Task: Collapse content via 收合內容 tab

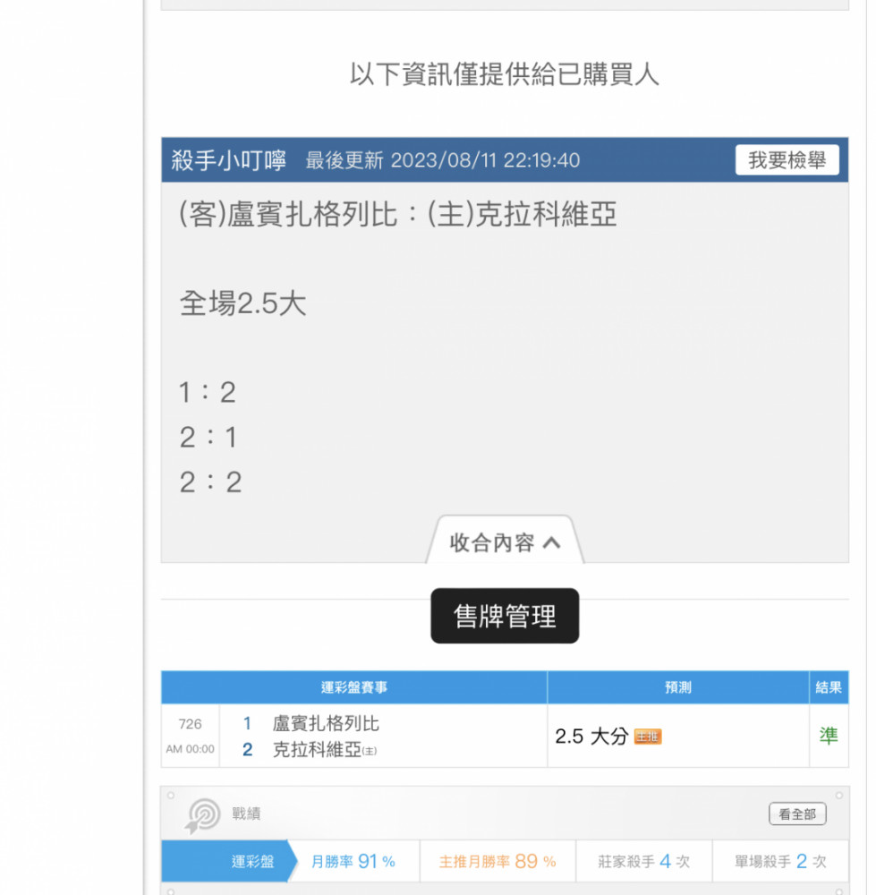Action: 505,541
